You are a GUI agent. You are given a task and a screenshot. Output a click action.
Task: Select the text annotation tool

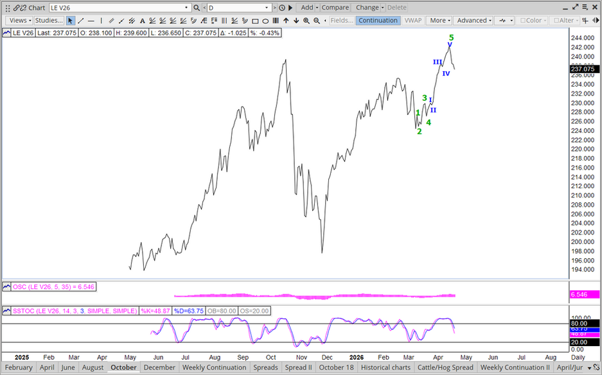pyautogui.click(x=142, y=21)
